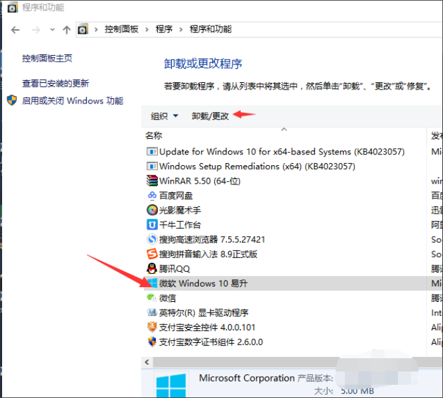Open the recent locations dropdown chevron

[x=52, y=29]
